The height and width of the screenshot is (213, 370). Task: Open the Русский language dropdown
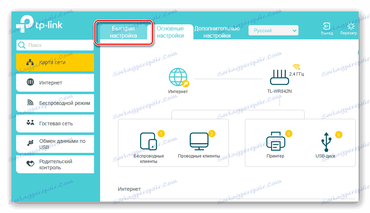pyautogui.click(x=273, y=30)
